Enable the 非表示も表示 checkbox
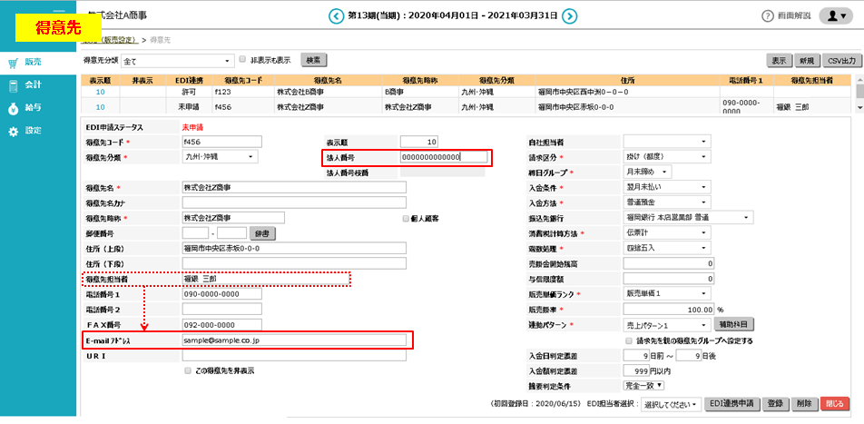The image size is (864, 424). [x=242, y=60]
